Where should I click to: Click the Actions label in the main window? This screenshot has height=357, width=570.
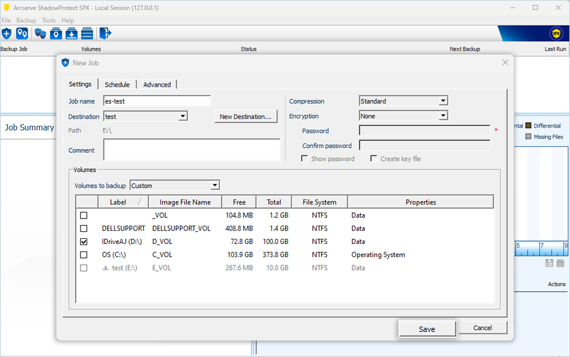click(x=557, y=284)
